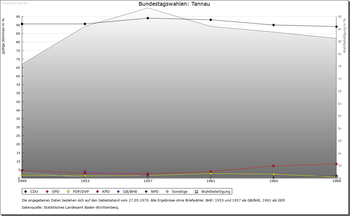Click the brown NPD legend marker
This screenshot has height=216, width=350.
(x=146, y=192)
